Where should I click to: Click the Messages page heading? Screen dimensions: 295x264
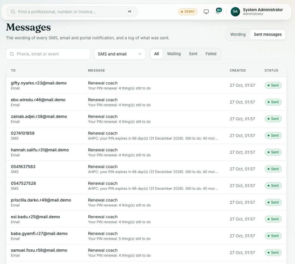[x=29, y=27]
